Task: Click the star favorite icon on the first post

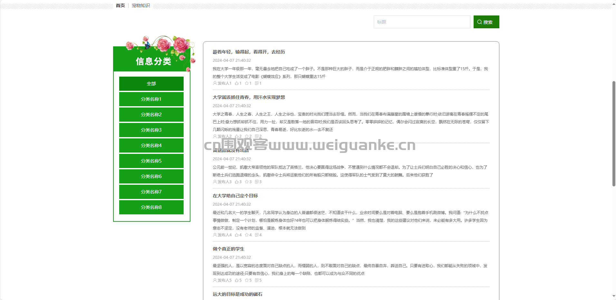Action: tap(246, 83)
